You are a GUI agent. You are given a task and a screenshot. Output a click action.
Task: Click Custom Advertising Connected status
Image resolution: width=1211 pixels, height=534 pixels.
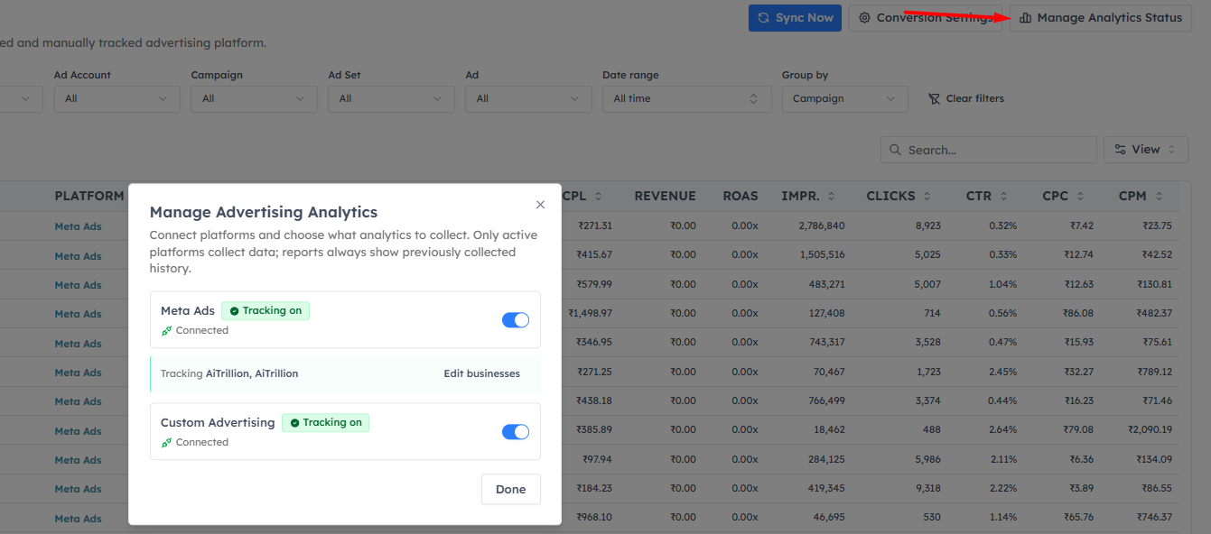(195, 442)
